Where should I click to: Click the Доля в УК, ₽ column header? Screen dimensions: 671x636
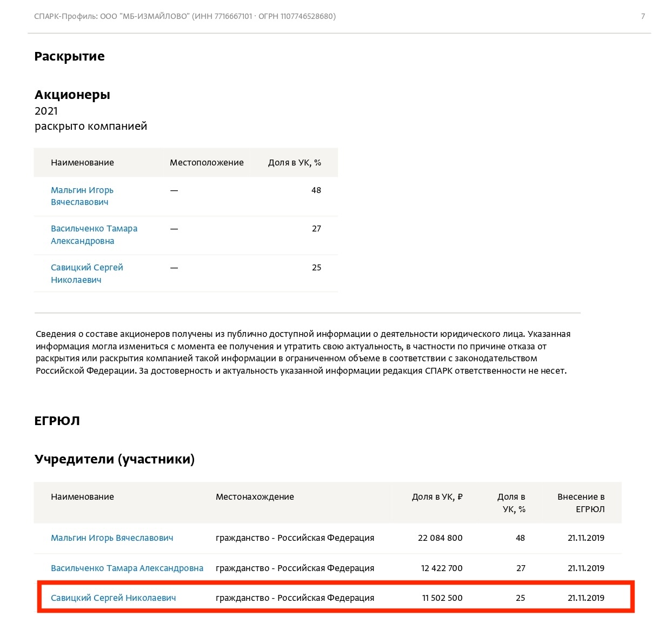tap(437, 496)
